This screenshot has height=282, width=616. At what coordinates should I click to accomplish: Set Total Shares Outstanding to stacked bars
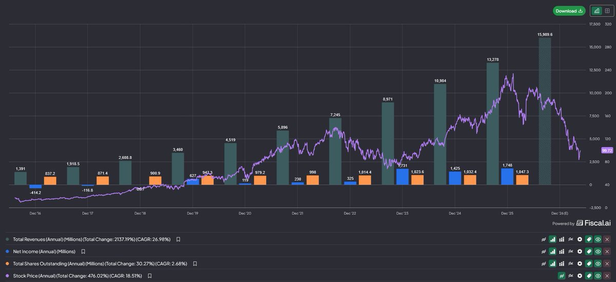coord(562,264)
